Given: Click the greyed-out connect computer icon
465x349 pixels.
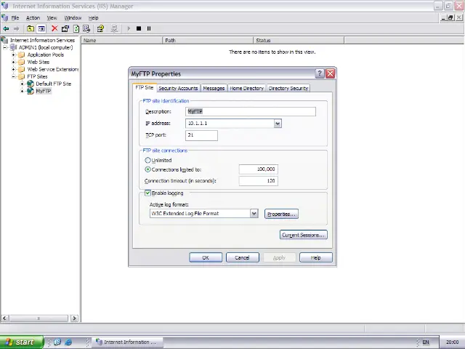Looking at the screenshot, I should point(114,28).
